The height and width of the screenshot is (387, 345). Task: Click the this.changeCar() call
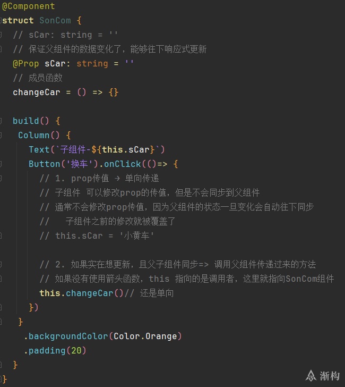pos(81,293)
